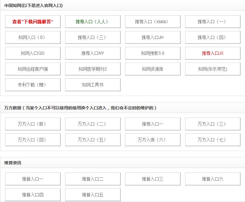
Task: Click the 维普资讯 section heading
Action: click(13, 163)
